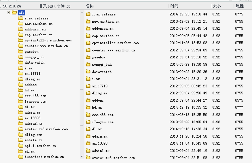This screenshot has width=252, height=163.
Task: Select mobile.mx in the tree
Action: coord(34,140)
